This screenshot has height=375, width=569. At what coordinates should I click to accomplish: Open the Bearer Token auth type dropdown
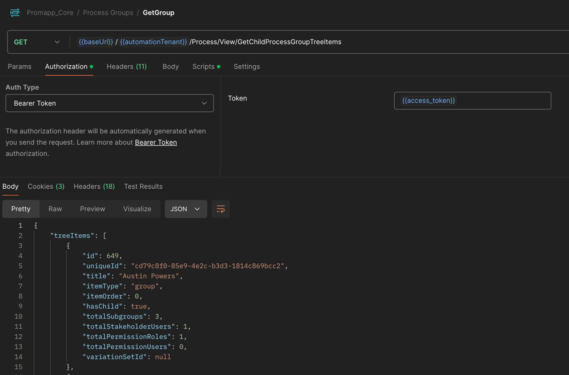tap(109, 103)
